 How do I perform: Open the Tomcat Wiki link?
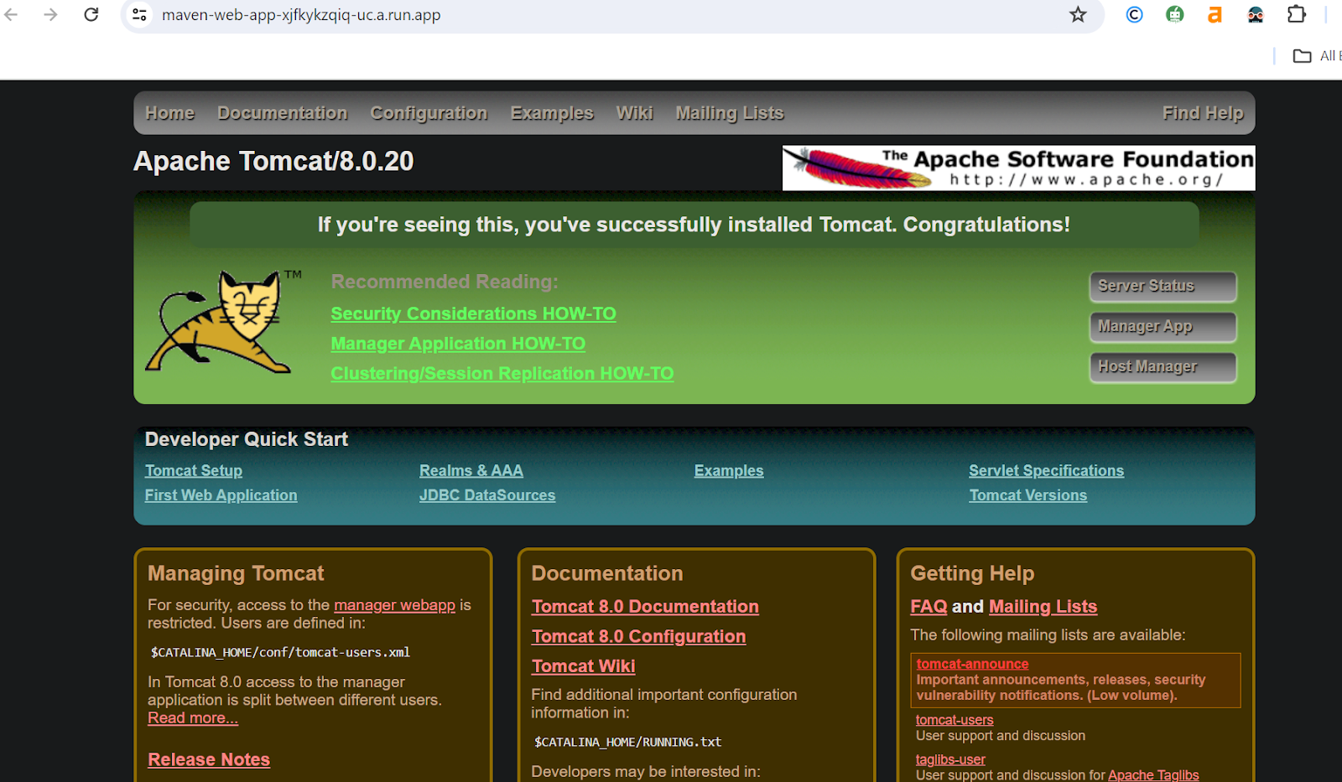pos(583,666)
